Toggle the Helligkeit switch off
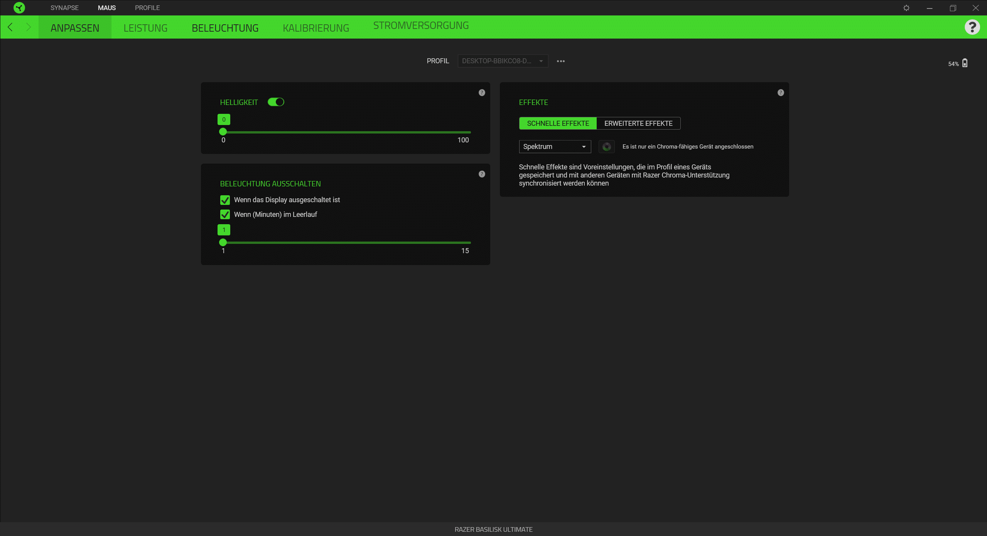This screenshot has width=987, height=536. 276,102
